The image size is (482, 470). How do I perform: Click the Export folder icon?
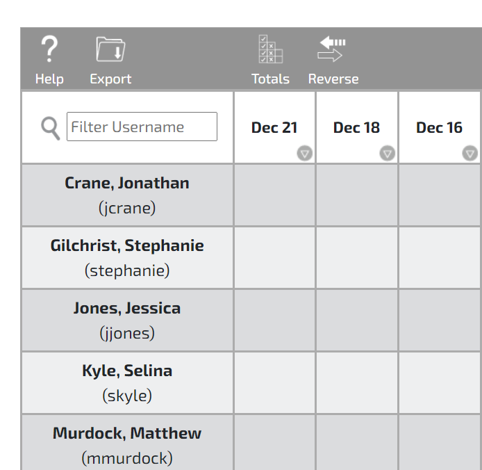tap(110, 50)
